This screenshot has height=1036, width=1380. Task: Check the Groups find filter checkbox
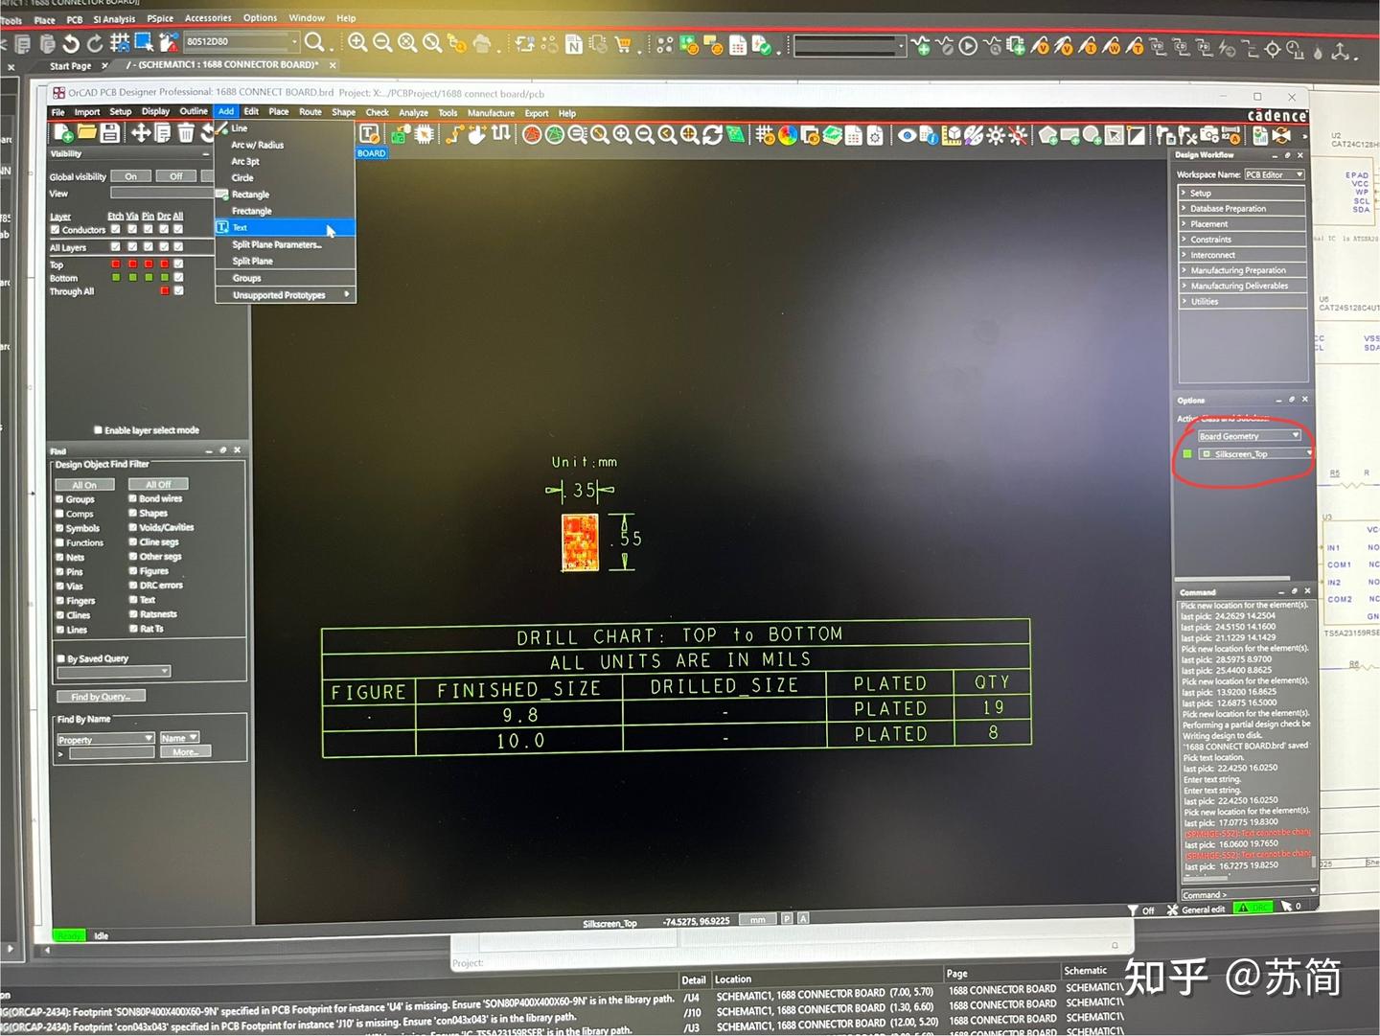tap(59, 499)
